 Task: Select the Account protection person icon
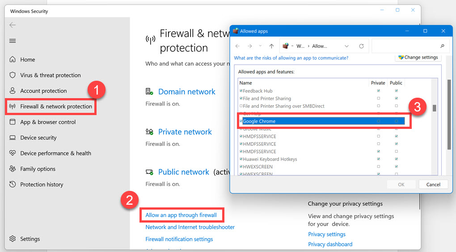coord(13,91)
